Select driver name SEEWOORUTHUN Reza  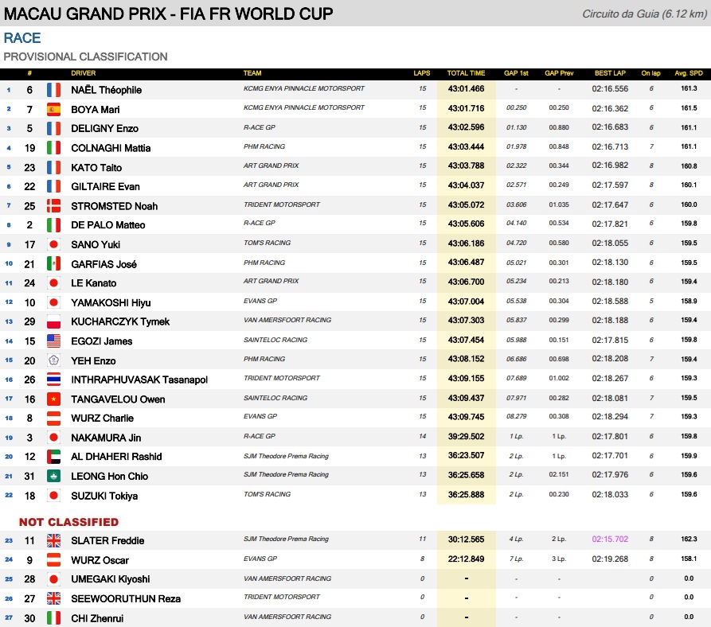point(126,599)
